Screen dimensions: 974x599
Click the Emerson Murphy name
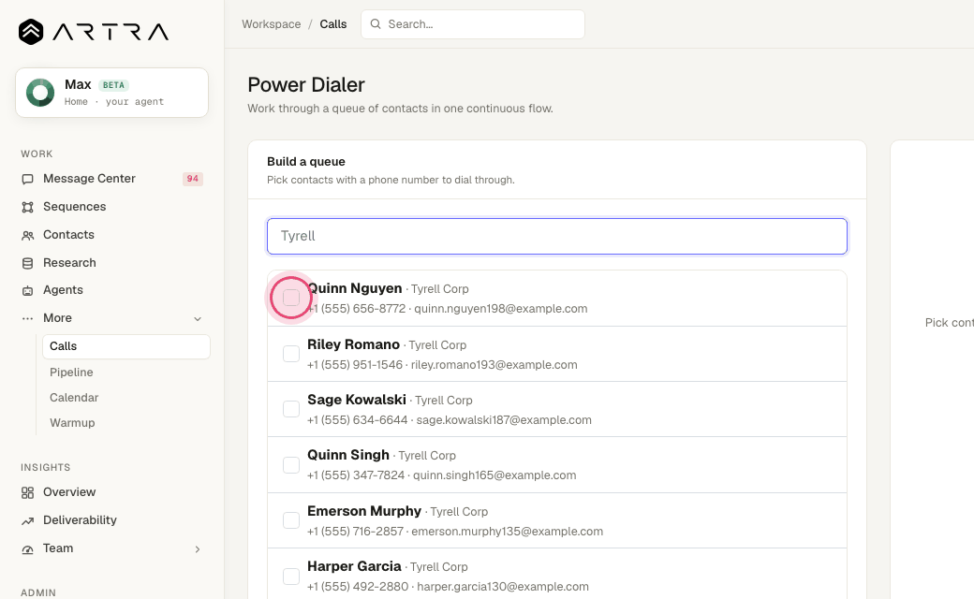(x=364, y=511)
